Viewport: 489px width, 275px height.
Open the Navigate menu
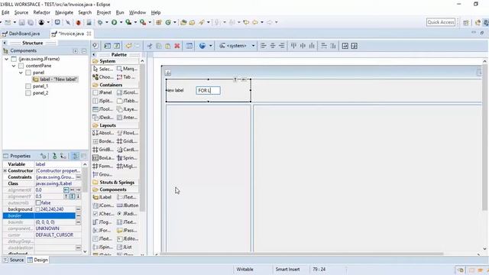click(x=64, y=12)
